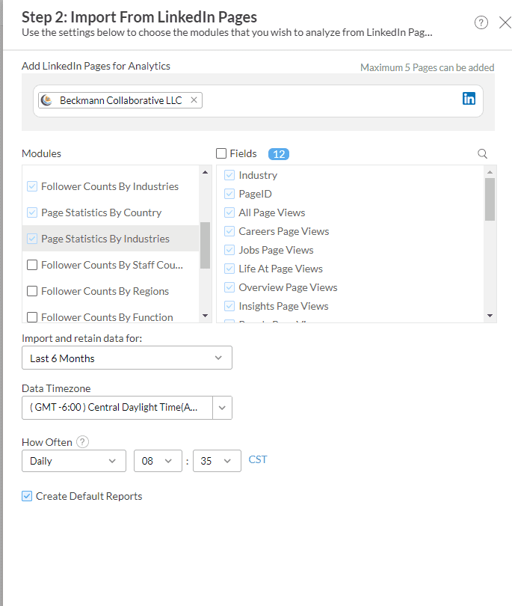Enable Follower Counts By Staff Count module
This screenshot has width=512, height=606.
click(x=31, y=264)
